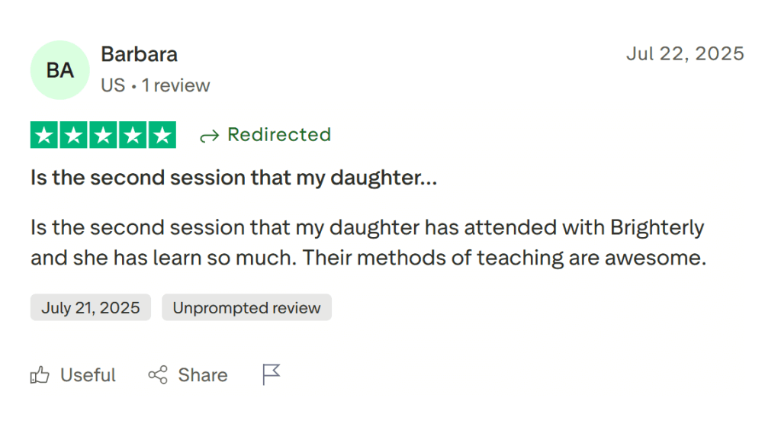The width and height of the screenshot is (781, 440).
Task: Select the Unprompted review tag
Action: tap(246, 307)
